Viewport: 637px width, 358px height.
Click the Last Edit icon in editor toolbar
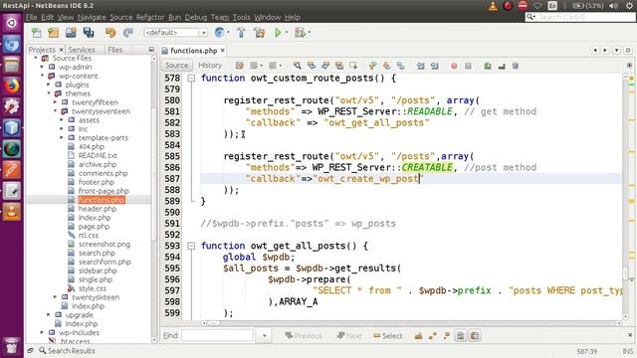click(x=239, y=66)
